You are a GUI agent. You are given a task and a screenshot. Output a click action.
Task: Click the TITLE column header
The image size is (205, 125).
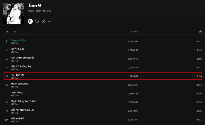click(13, 32)
